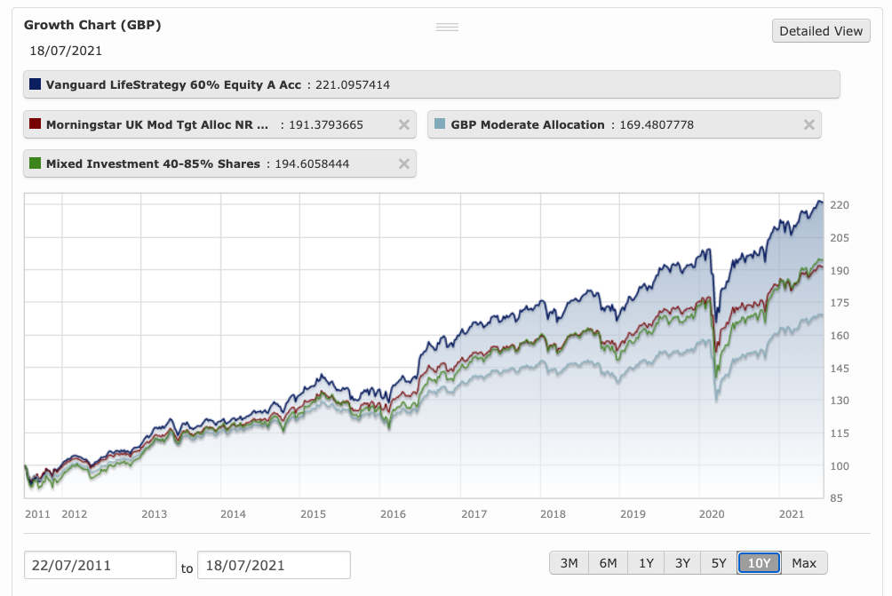Open Detailed View
Image resolution: width=892 pixels, height=596 pixels.
[x=820, y=30]
